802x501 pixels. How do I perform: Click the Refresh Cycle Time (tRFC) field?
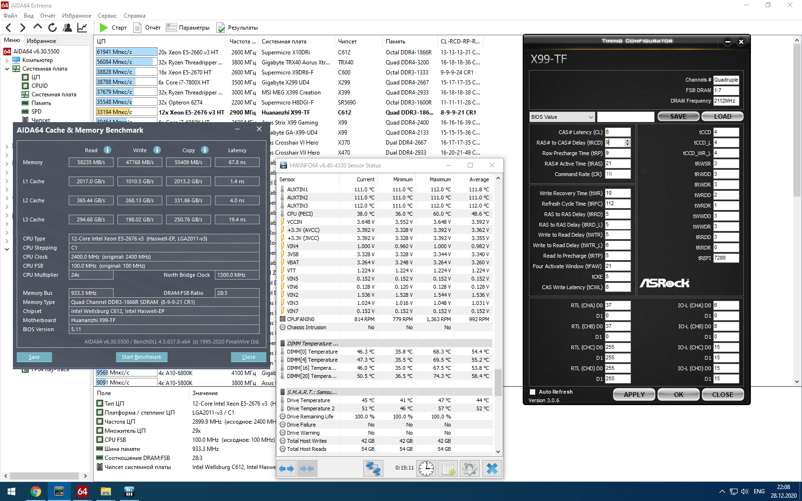tap(618, 204)
